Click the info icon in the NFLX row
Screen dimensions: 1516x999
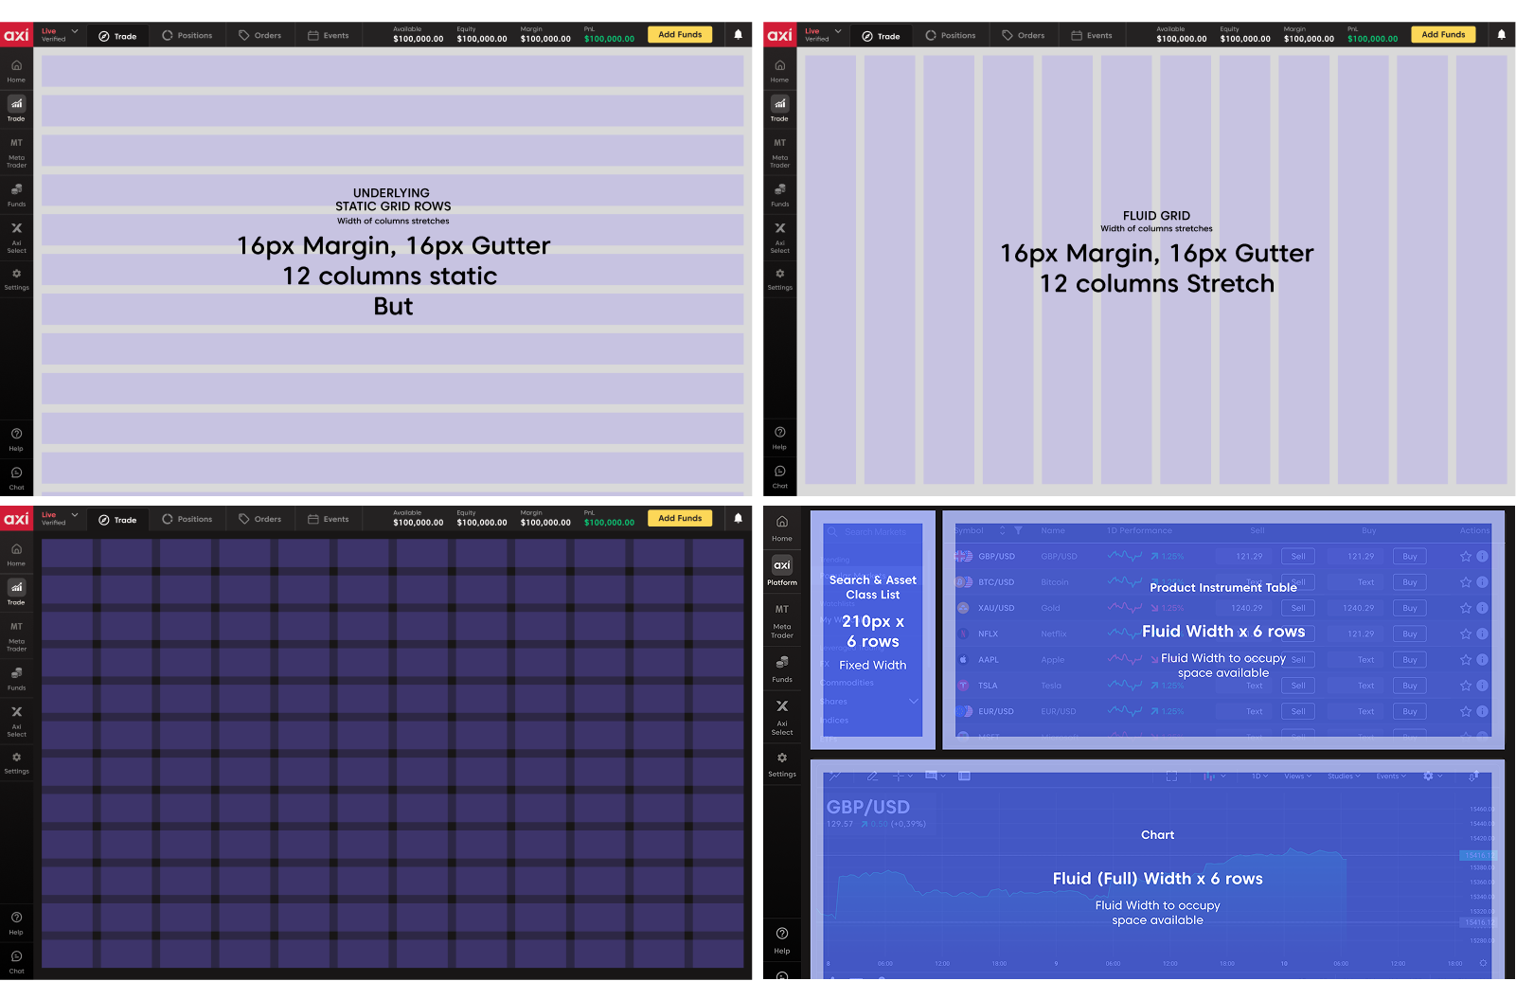(1482, 634)
